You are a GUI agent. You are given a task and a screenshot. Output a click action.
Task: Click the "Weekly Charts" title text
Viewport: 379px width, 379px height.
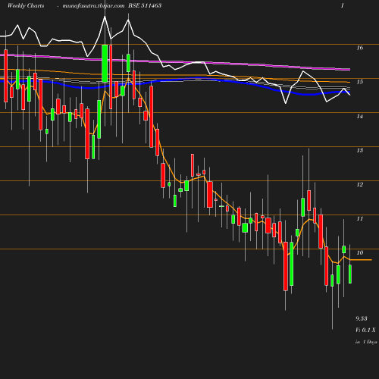coord(26,5)
